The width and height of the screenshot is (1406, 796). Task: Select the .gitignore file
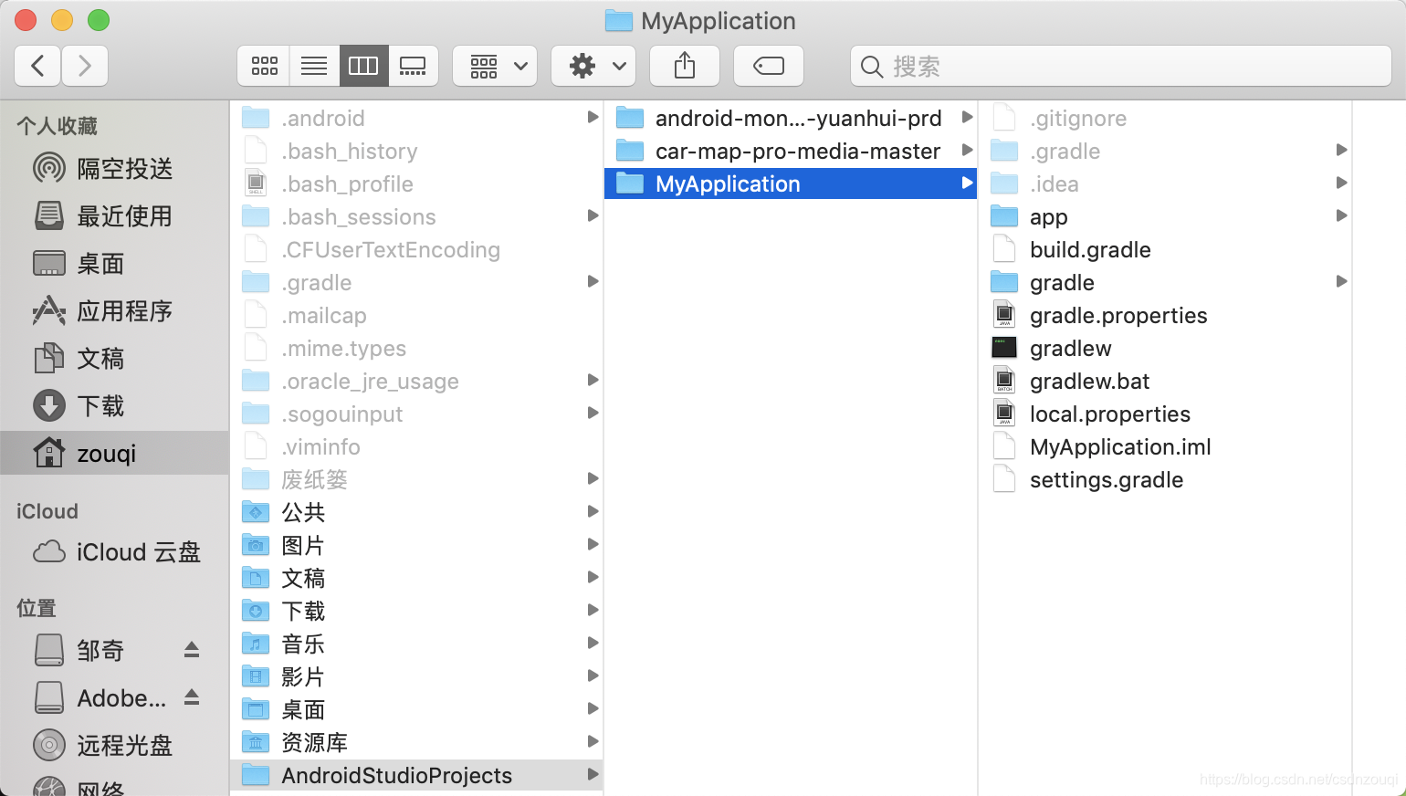(1167, 118)
